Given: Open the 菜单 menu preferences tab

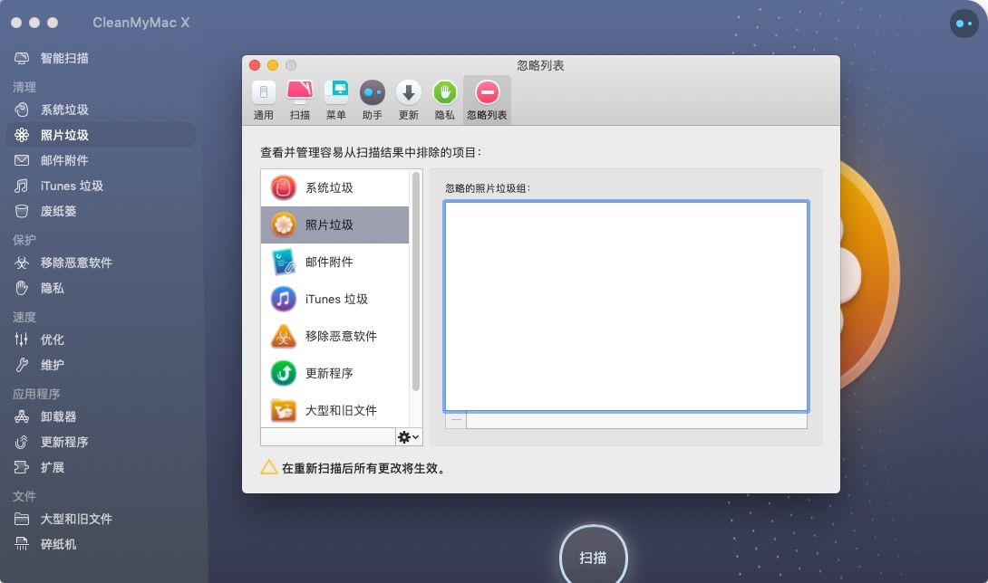Looking at the screenshot, I should coord(336,100).
